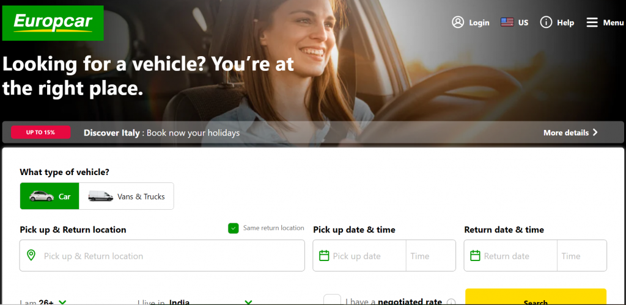
Task: Check the negotiated rate checkbox
Action: point(332,300)
